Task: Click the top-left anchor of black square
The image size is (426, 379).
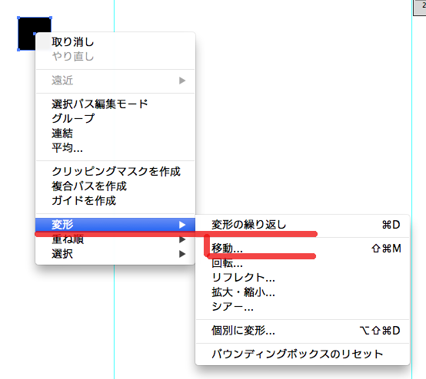Action: pyautogui.click(x=18, y=18)
